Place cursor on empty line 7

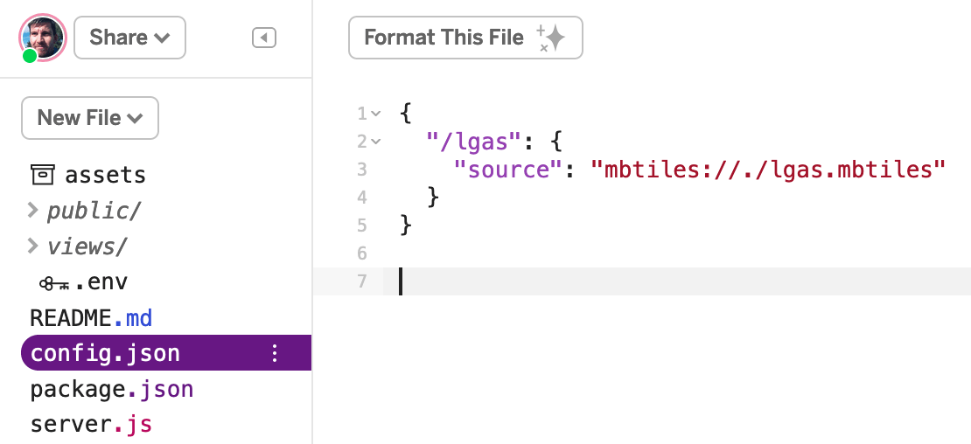(612, 281)
